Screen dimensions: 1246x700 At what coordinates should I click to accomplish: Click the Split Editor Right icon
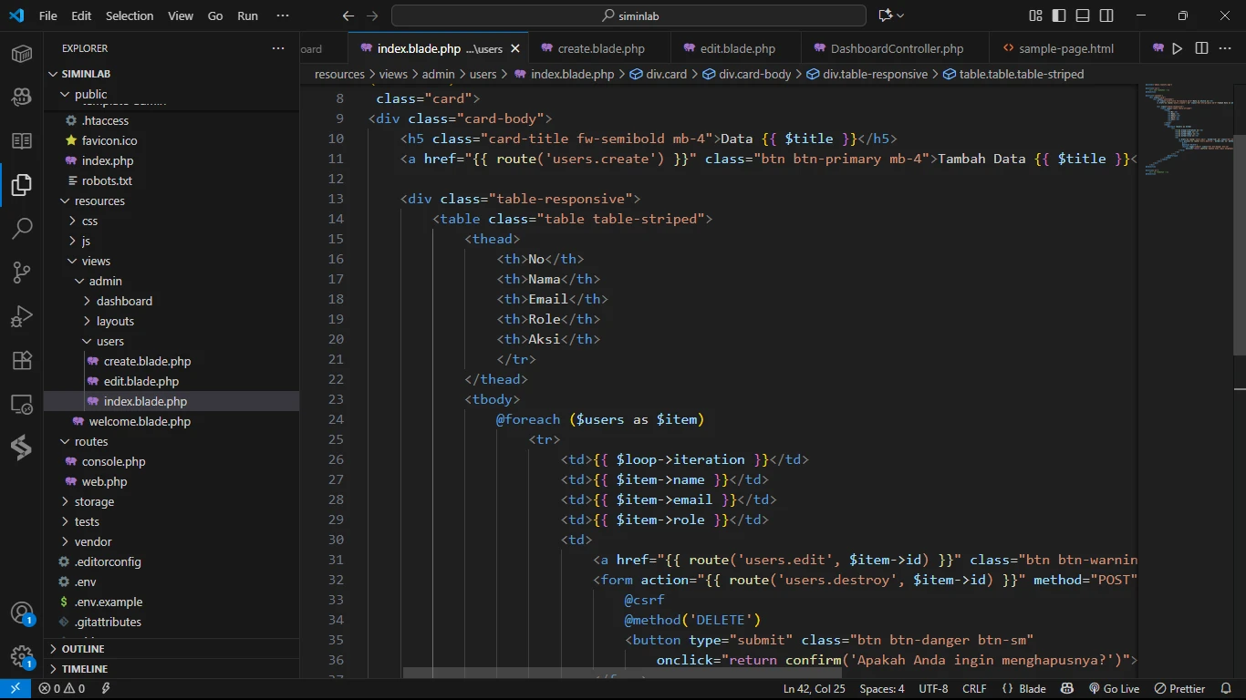pyautogui.click(x=1201, y=48)
